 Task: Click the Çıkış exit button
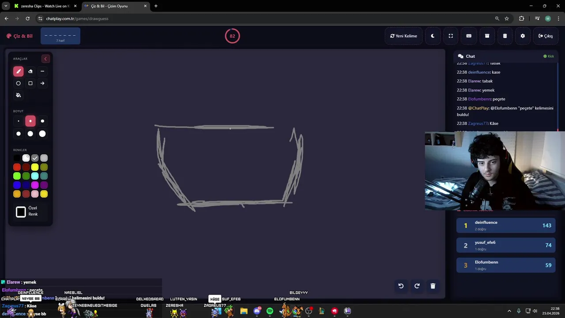(546, 36)
